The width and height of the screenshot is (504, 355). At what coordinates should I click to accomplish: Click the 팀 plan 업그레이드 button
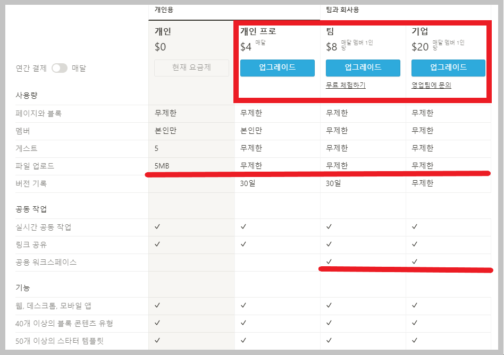click(363, 68)
